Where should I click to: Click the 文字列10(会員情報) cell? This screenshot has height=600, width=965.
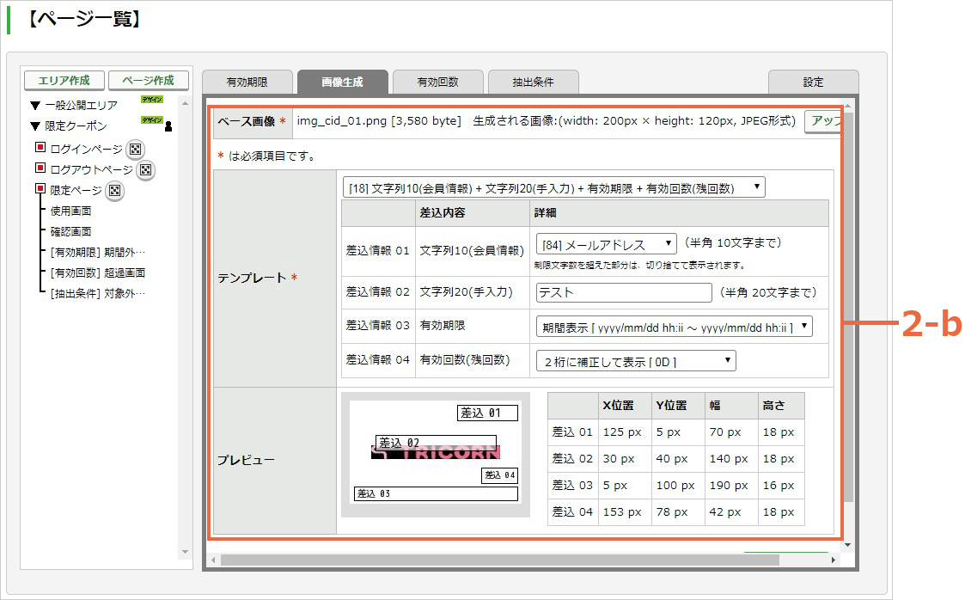click(472, 250)
